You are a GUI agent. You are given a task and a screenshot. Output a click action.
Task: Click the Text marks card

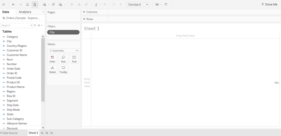click(x=74, y=59)
